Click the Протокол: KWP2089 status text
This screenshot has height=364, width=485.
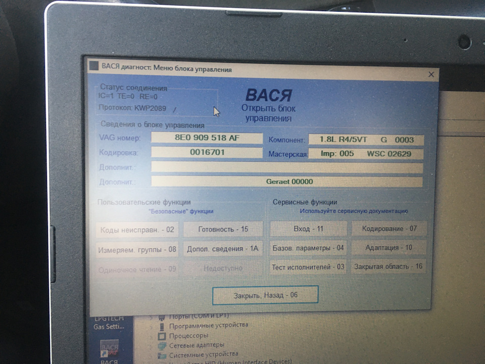tap(132, 108)
